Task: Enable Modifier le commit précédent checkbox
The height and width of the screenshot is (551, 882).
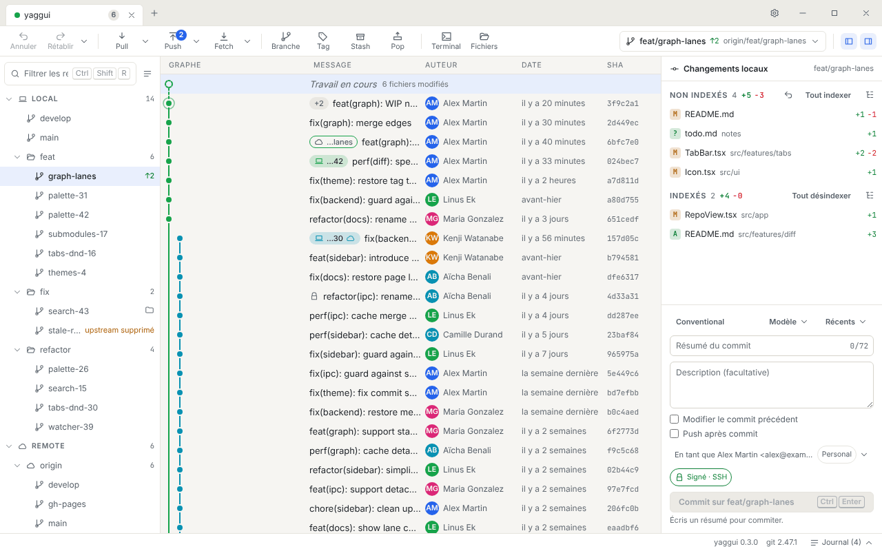Action: click(675, 419)
